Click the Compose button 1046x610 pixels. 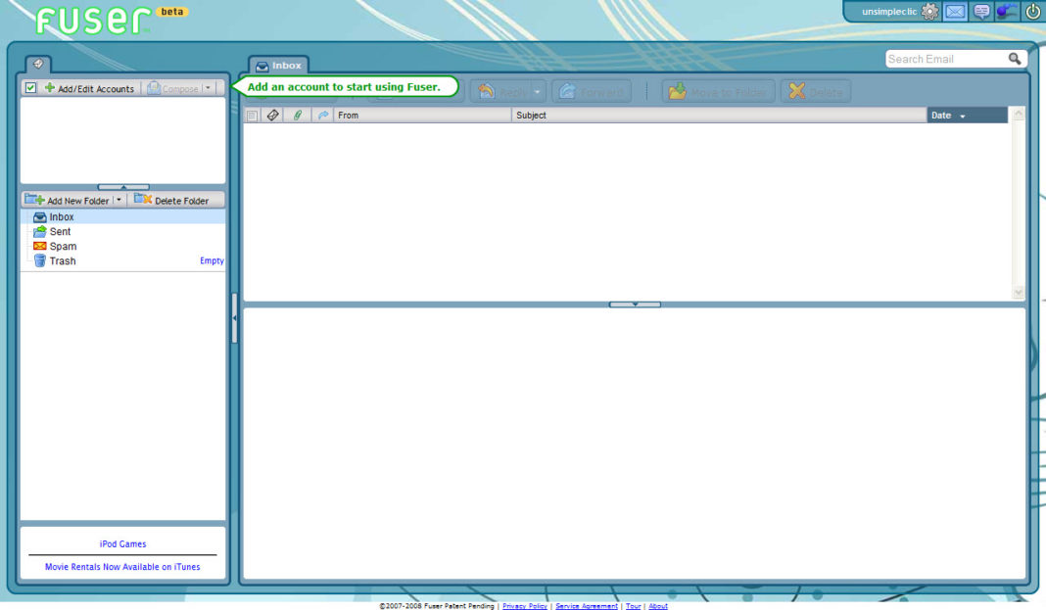pyautogui.click(x=172, y=88)
